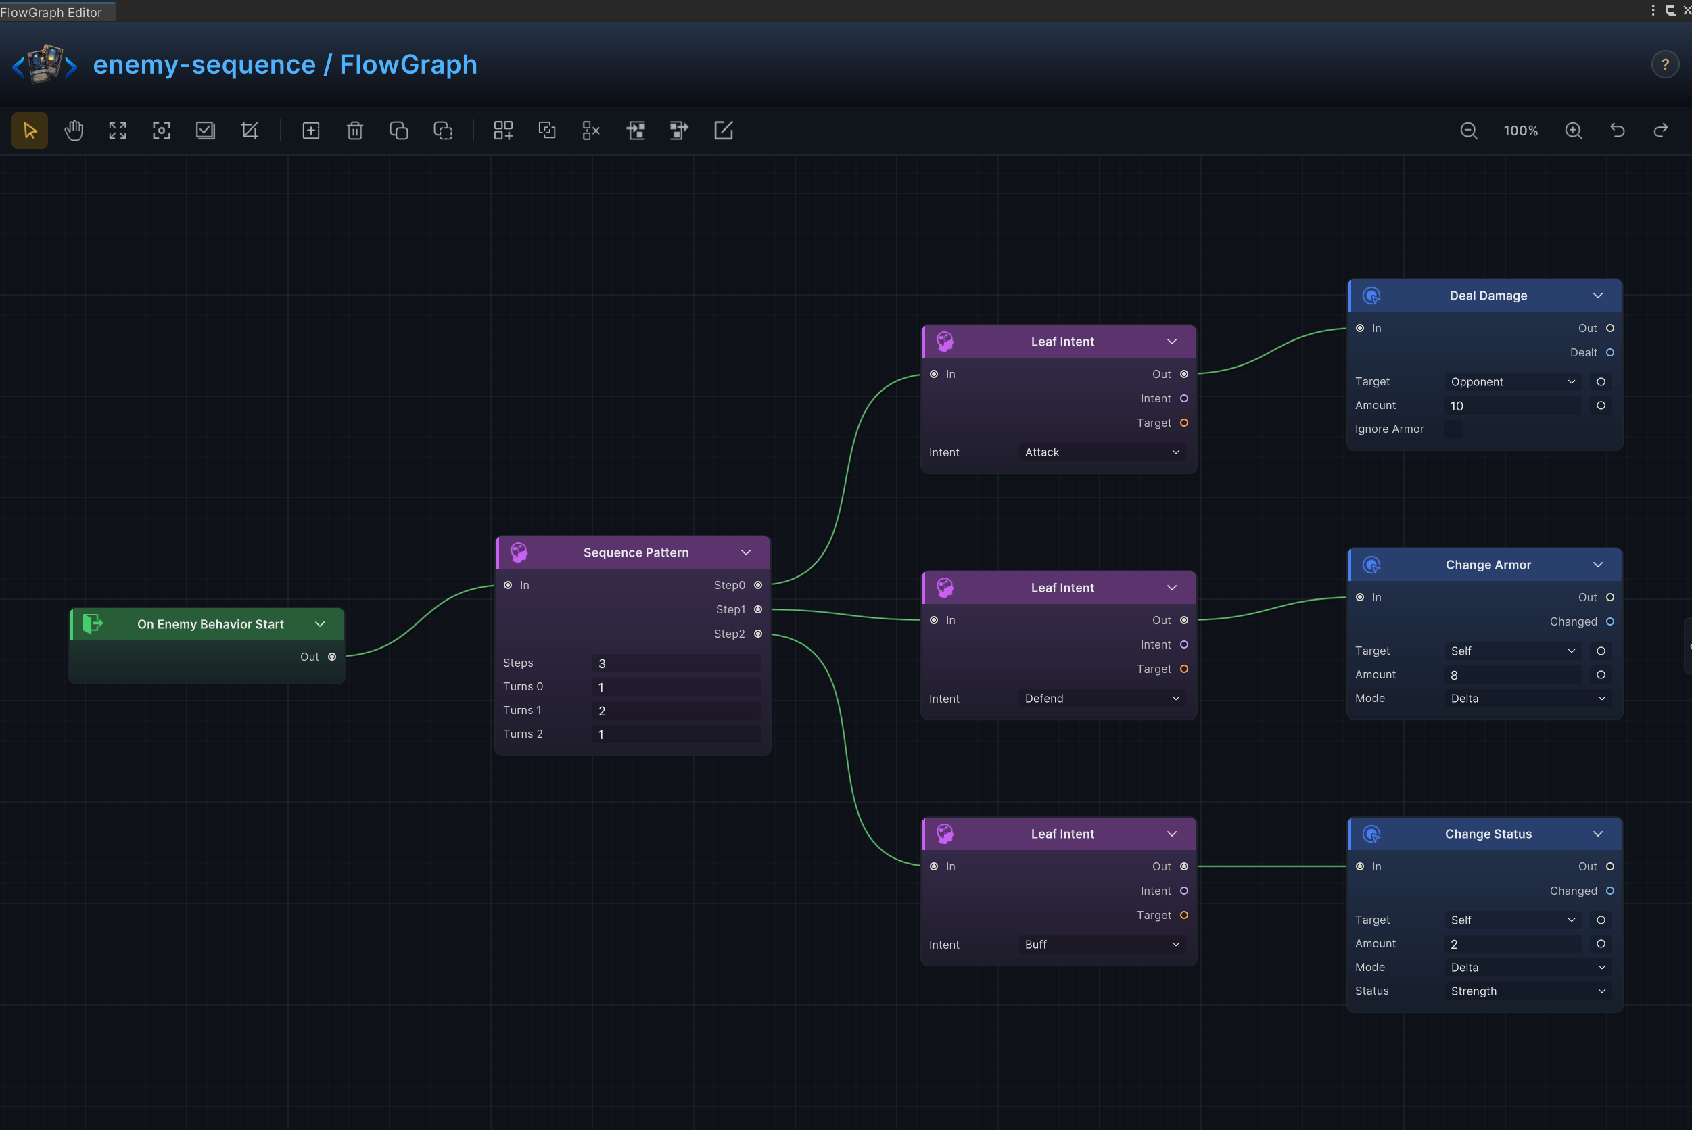1692x1130 pixels.
Task: Activate the hand pan tool
Action: coord(74,131)
